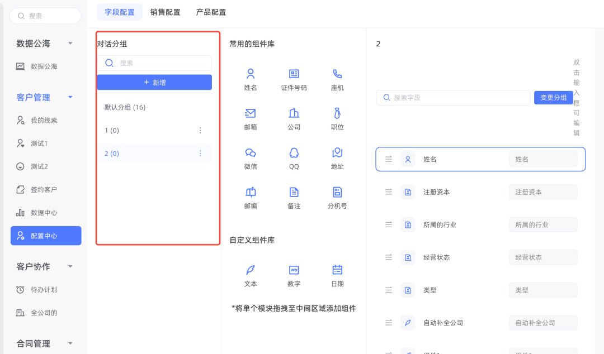The image size is (604, 354).
Task: Click the 新增 button to add group
Action: 154,82
